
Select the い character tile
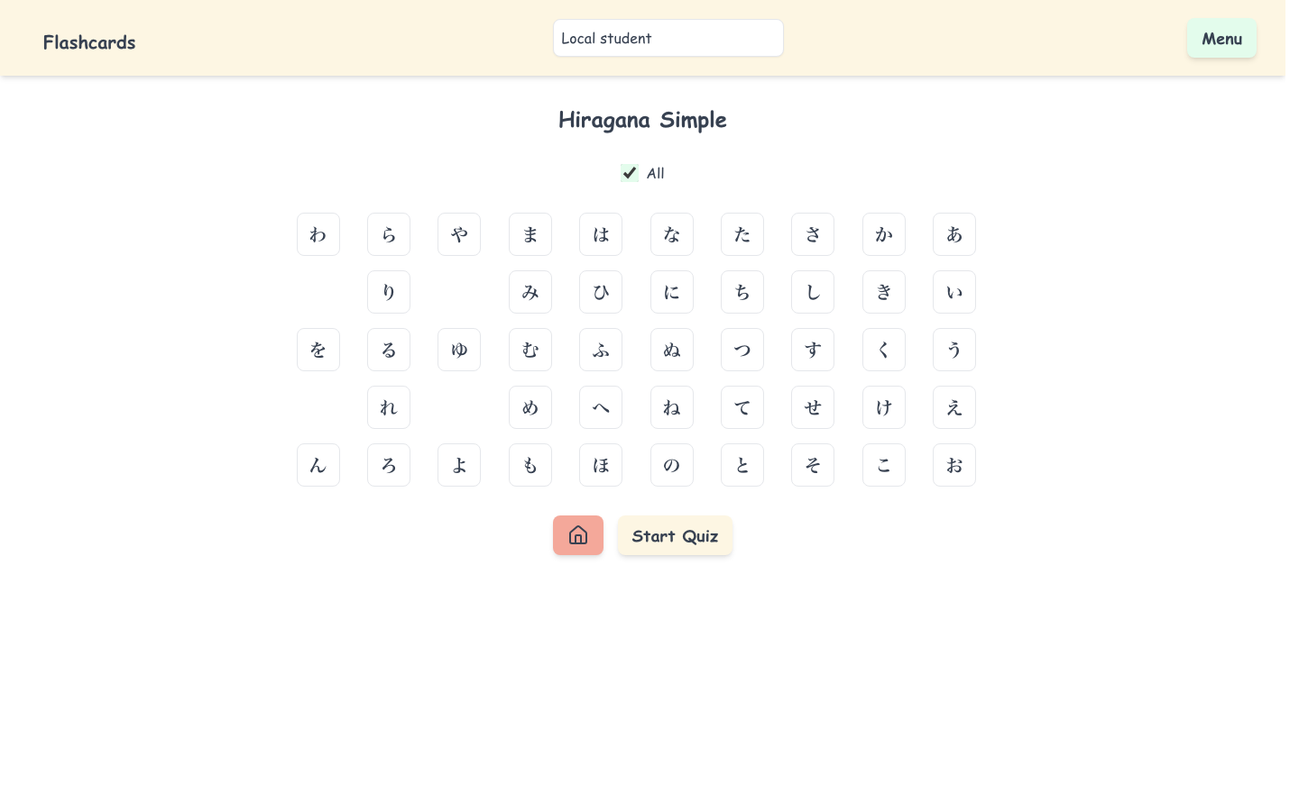pos(954,292)
